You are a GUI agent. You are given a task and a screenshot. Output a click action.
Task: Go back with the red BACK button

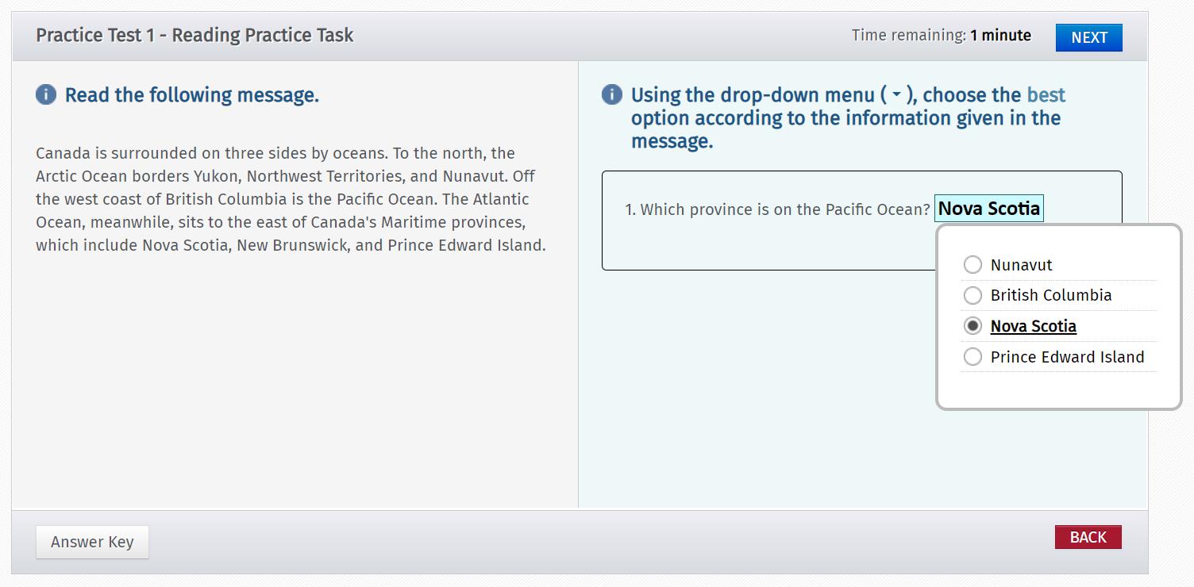click(1088, 537)
